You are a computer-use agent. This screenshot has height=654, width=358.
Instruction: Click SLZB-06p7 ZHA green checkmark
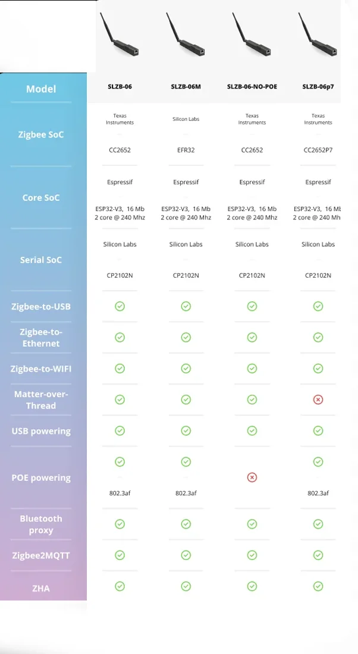(318, 586)
